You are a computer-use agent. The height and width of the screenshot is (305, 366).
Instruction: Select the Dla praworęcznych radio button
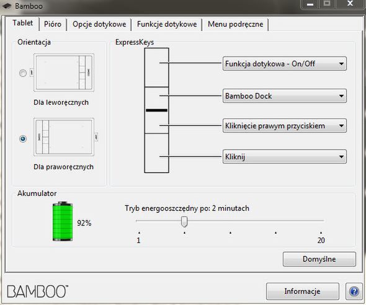click(x=23, y=139)
